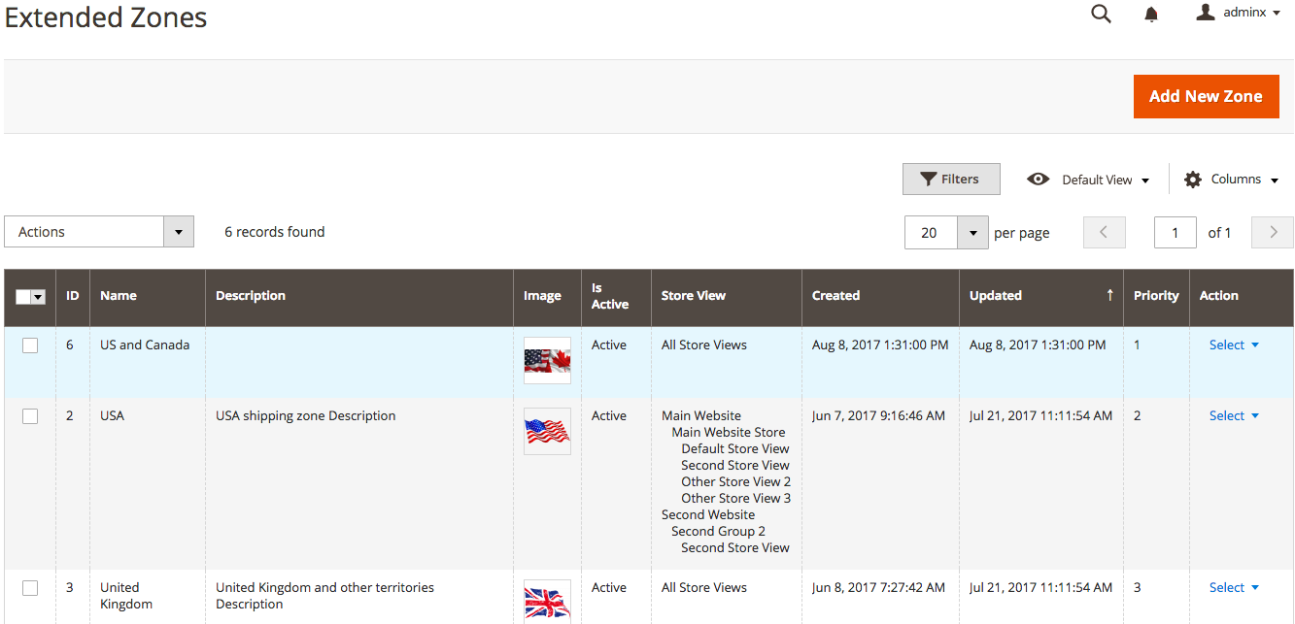Open the US and Canada flag thumbnail
1295x624 pixels.
(547, 360)
